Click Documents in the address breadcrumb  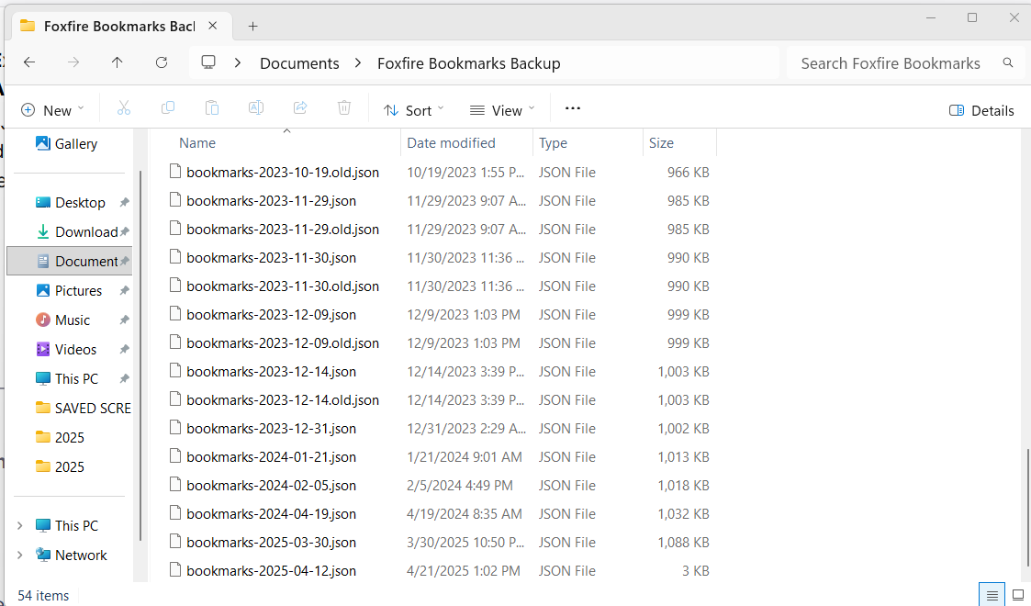click(x=299, y=63)
